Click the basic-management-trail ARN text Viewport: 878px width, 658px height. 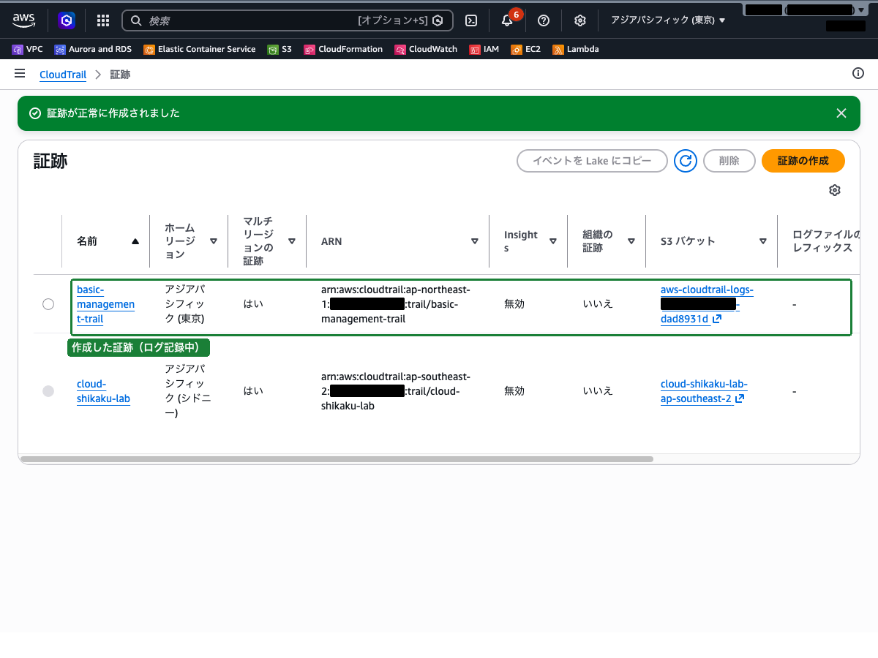[396, 304]
